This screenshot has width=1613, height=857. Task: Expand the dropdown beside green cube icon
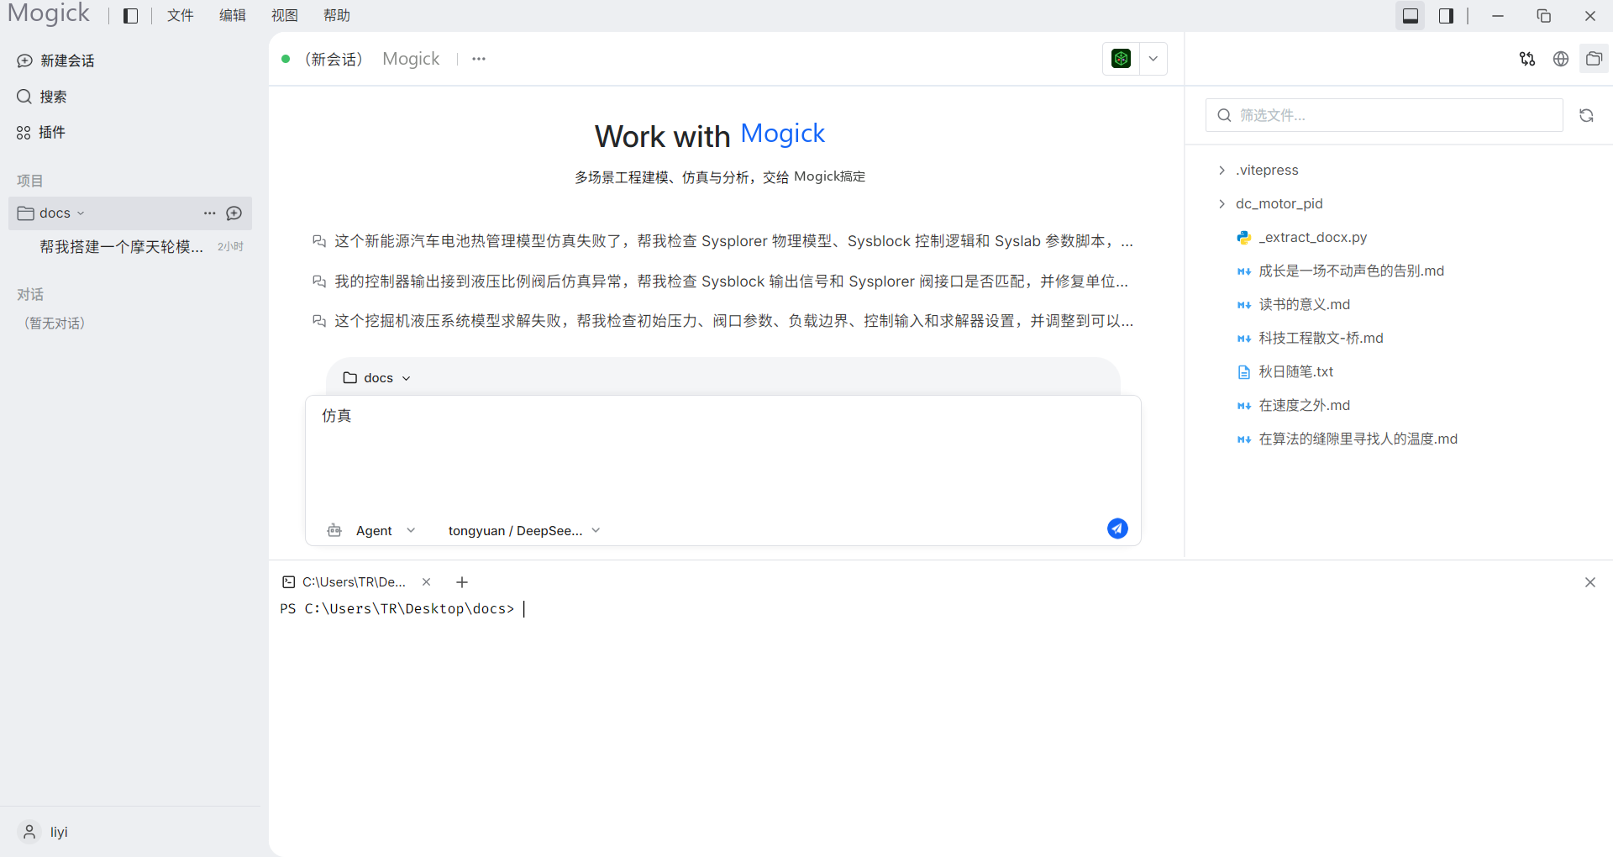[1153, 59]
